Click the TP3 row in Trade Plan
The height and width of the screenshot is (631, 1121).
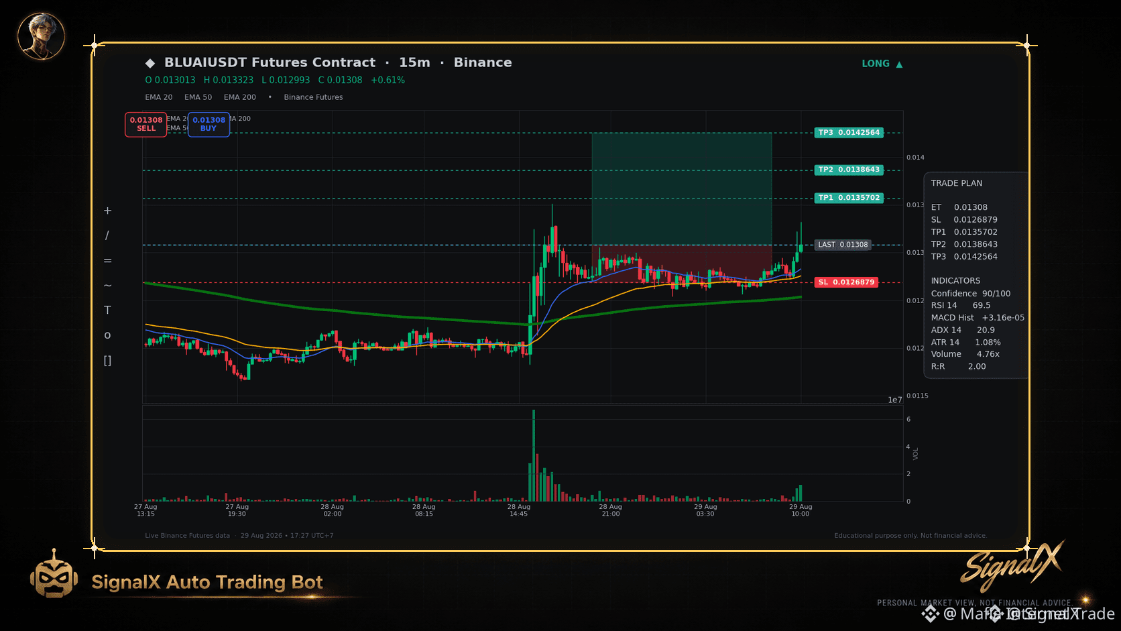click(964, 257)
